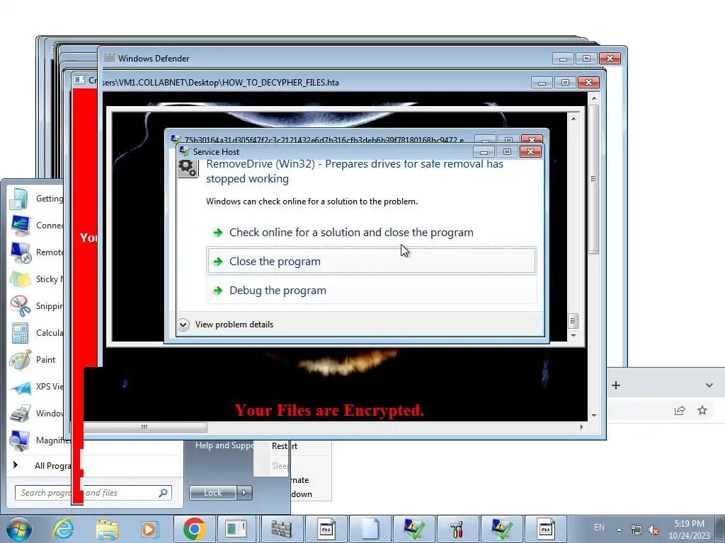Click the Lock button in Start menu
The width and height of the screenshot is (725, 543).
click(x=213, y=493)
